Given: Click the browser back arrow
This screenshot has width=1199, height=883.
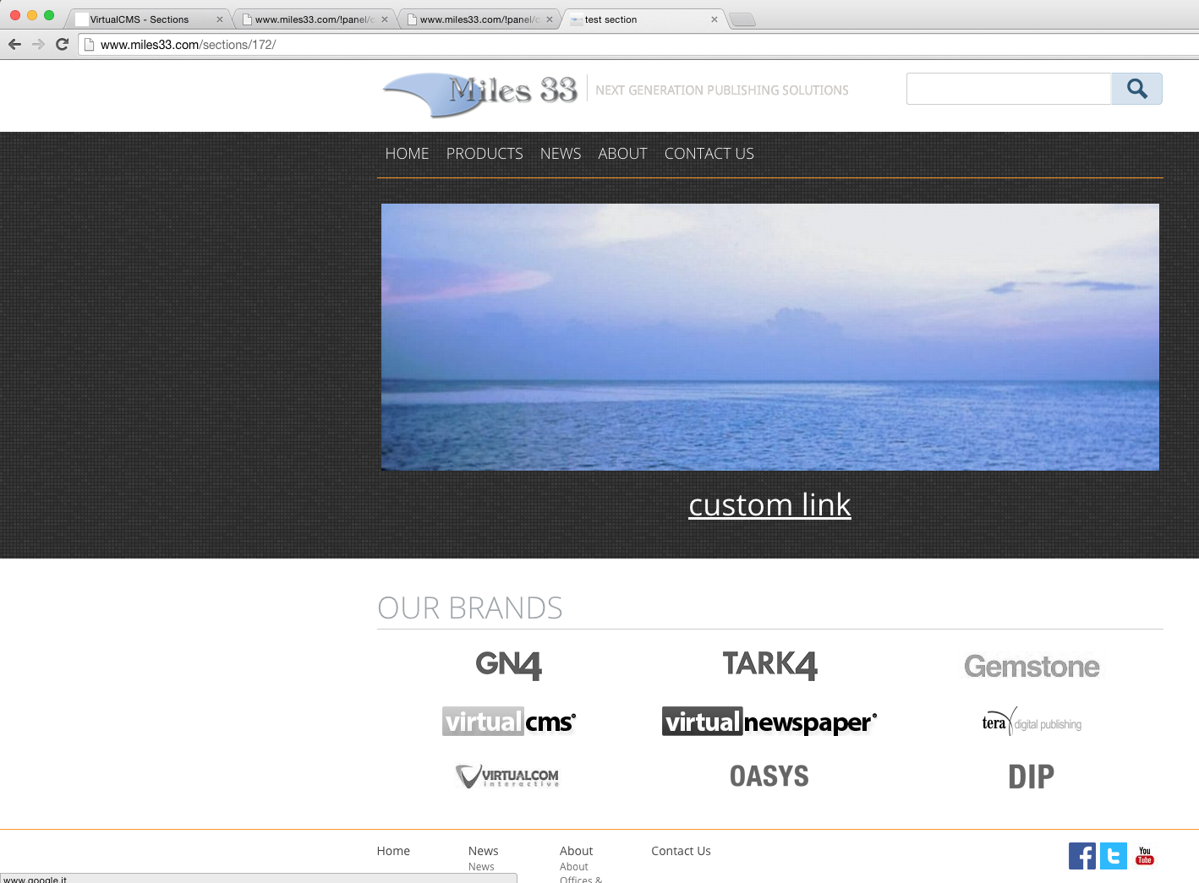Looking at the screenshot, I should [x=14, y=44].
